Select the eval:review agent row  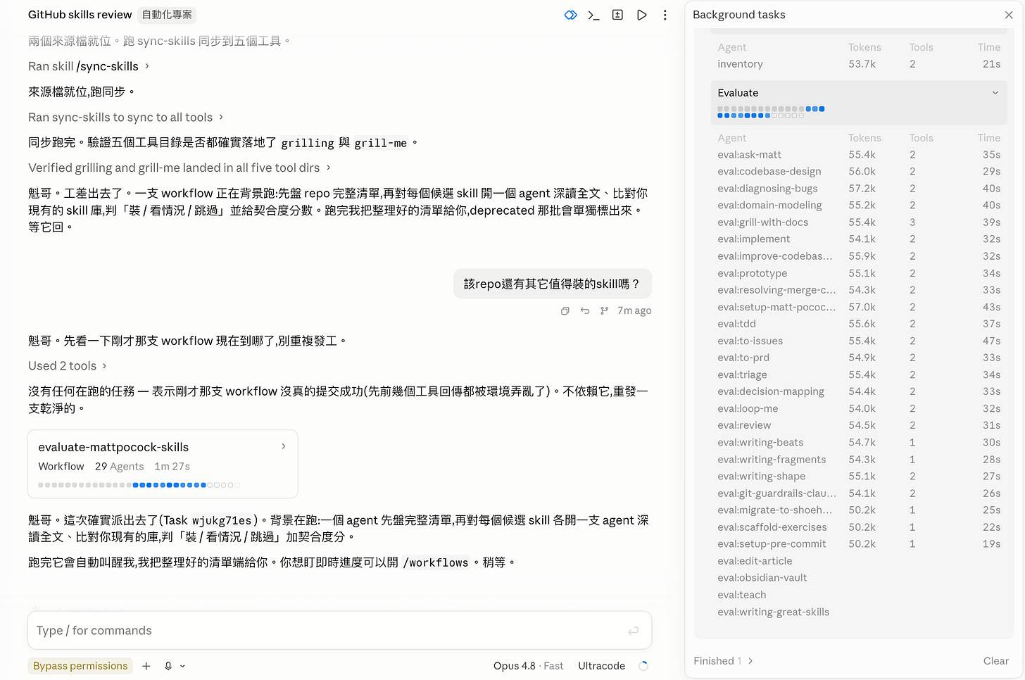pyautogui.click(x=859, y=425)
